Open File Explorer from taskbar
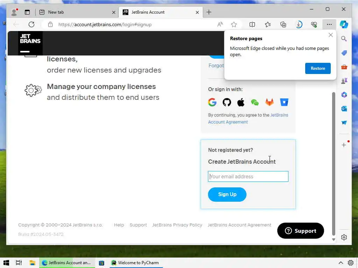358x268 pixels. [33, 263]
